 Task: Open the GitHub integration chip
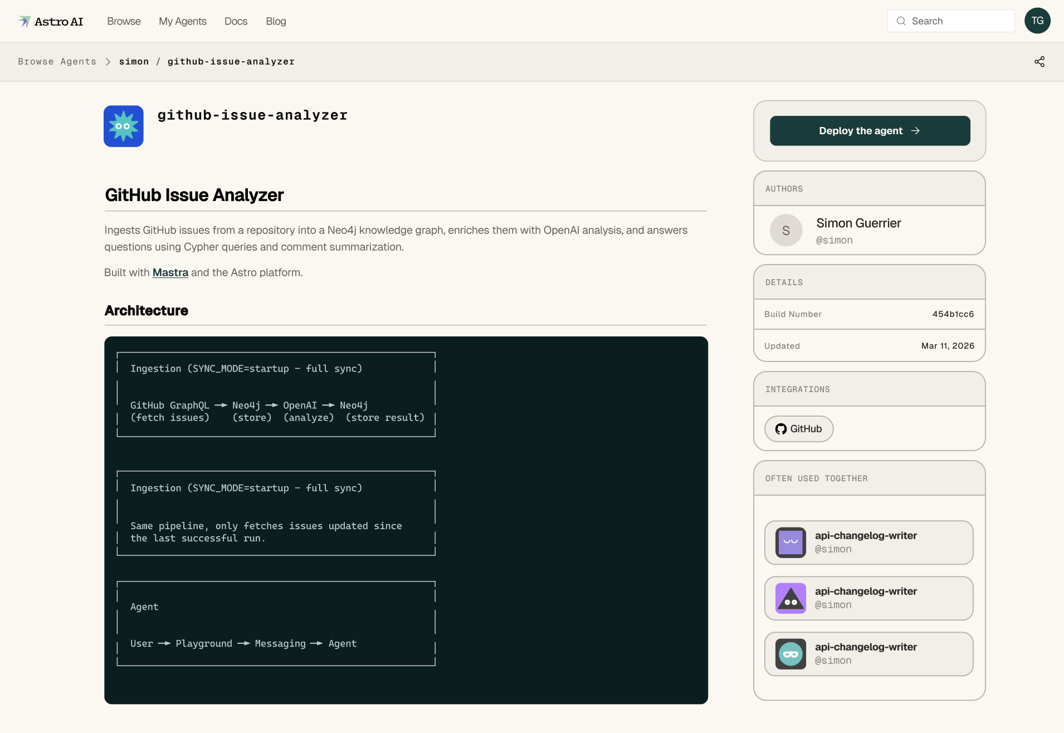799,429
